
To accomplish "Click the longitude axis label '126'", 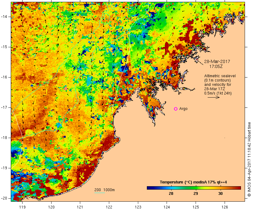I will 225,207.
